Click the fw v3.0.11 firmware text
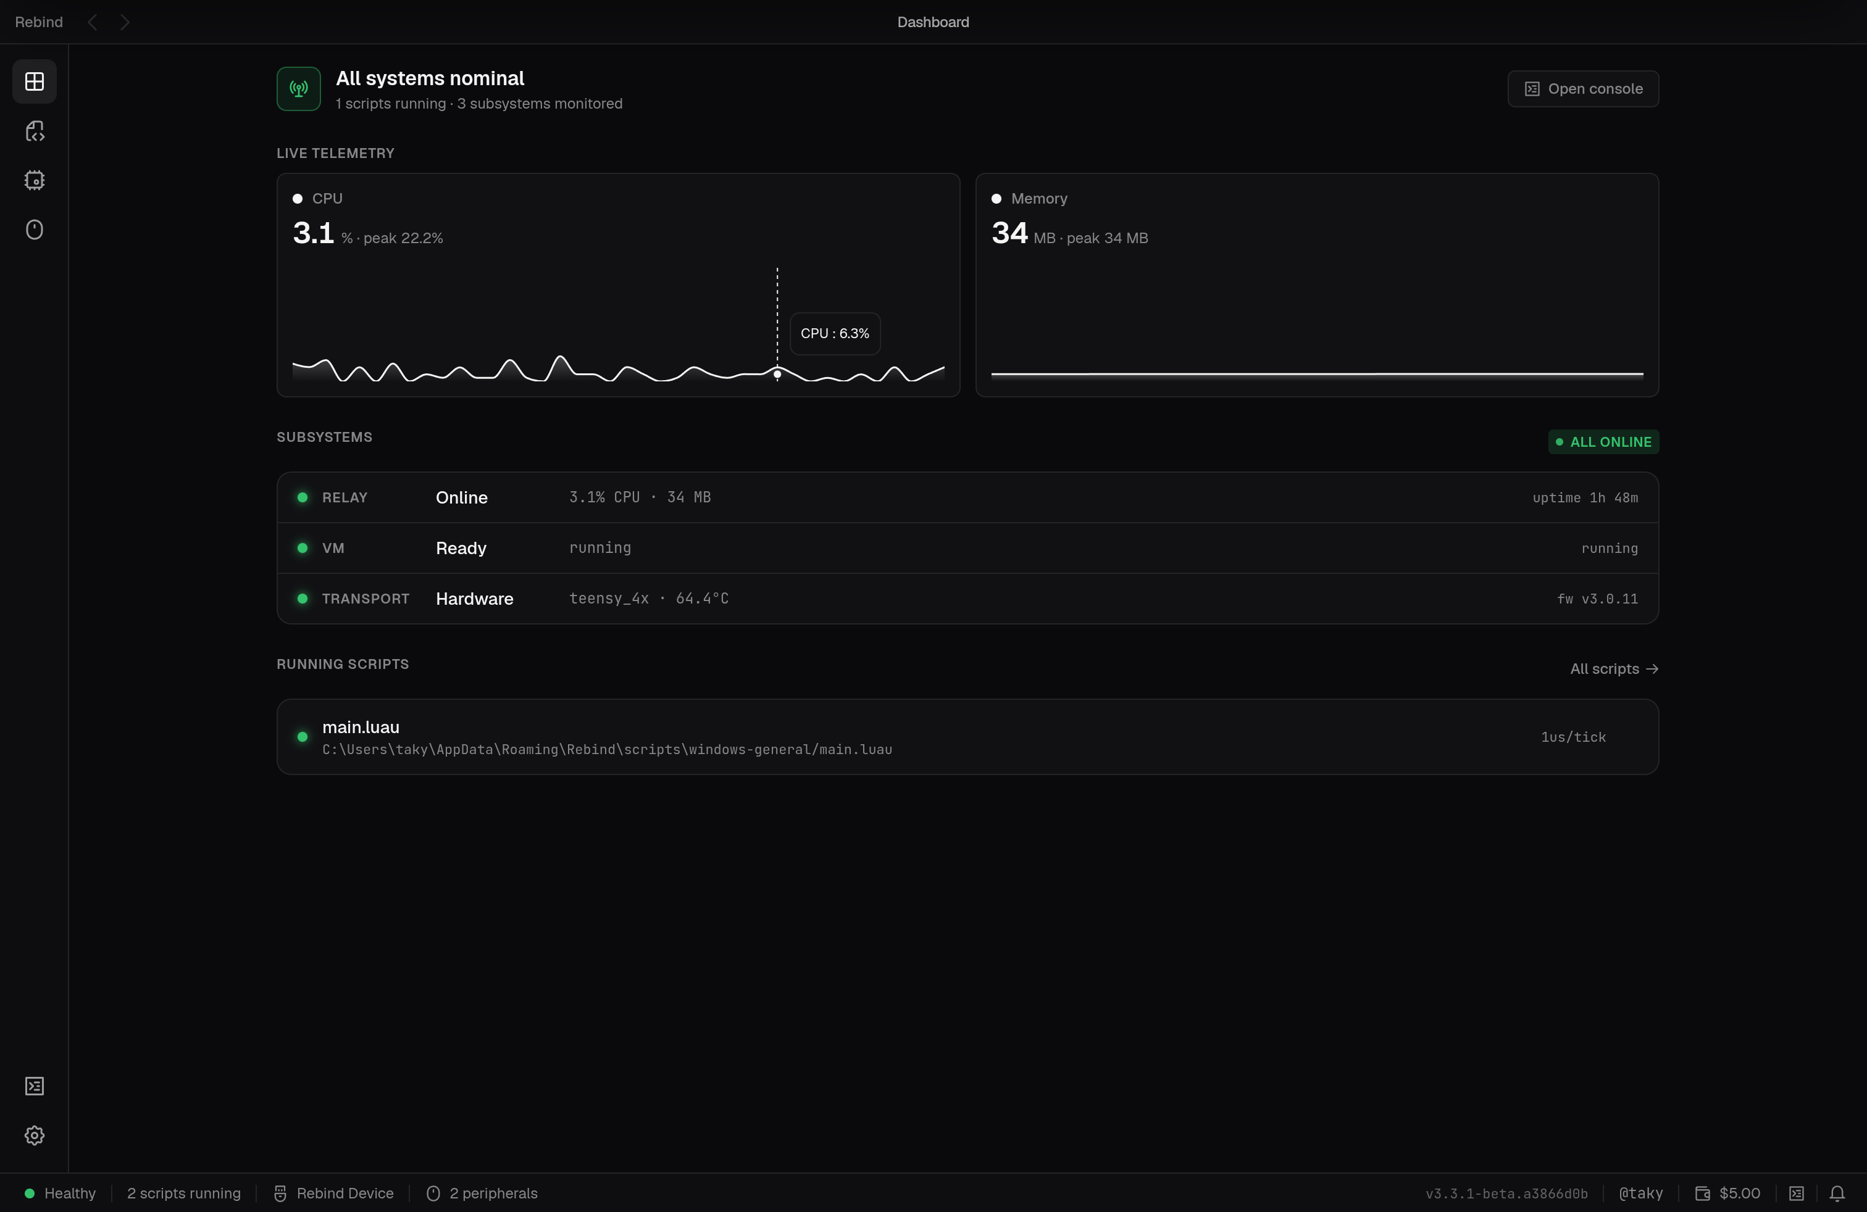1867x1212 pixels. point(1597,599)
